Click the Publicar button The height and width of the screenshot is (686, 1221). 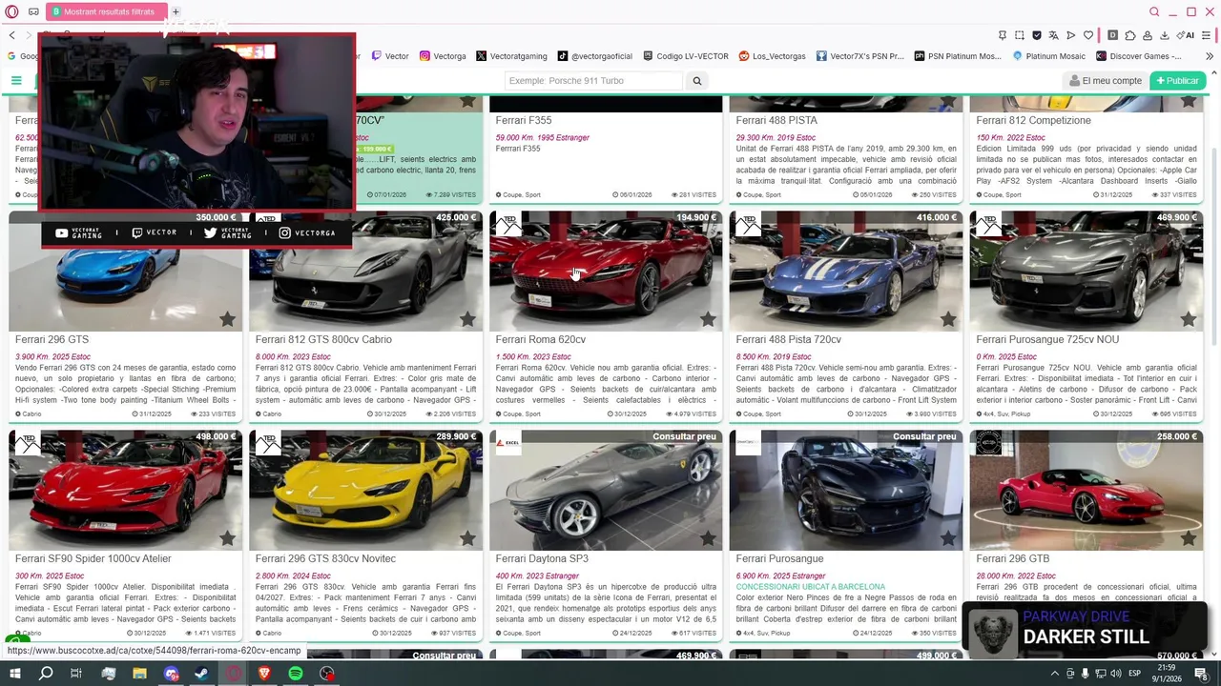(x=1177, y=81)
